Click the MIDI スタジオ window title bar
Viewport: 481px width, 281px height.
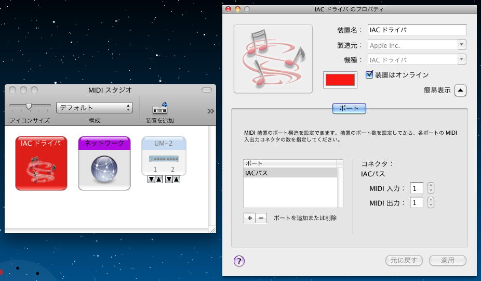coord(110,90)
